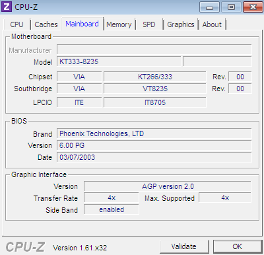Click the CPU-Z title bar logo icon
Screen dimensions: 264x255
tap(7, 7)
